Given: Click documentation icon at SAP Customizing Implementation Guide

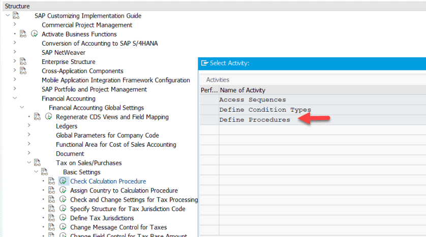Looking at the screenshot, I should pyautogui.click(x=16, y=16).
